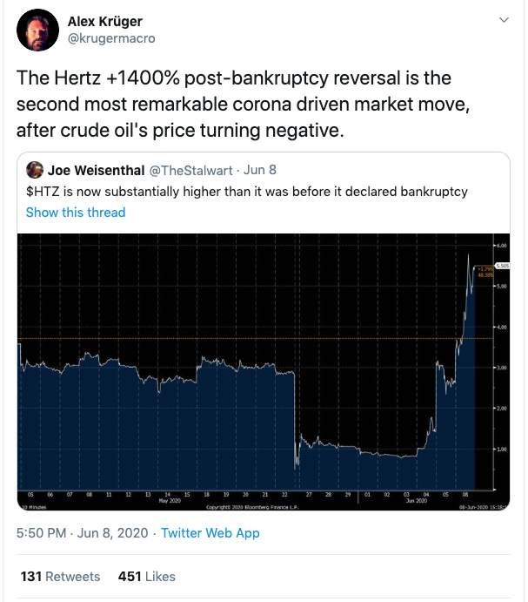View the 451 Likes list
This screenshot has width=528, height=602.
[146, 576]
